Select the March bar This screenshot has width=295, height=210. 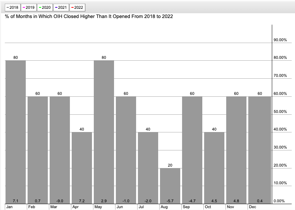pyautogui.click(x=60, y=150)
